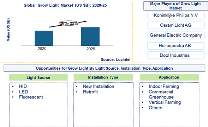208x127 pixels.
Task: Click the Vertical Farming list item
Action: tap(165, 102)
